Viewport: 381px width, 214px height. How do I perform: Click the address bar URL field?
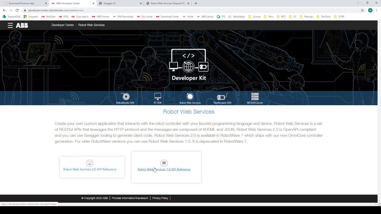(190, 10)
